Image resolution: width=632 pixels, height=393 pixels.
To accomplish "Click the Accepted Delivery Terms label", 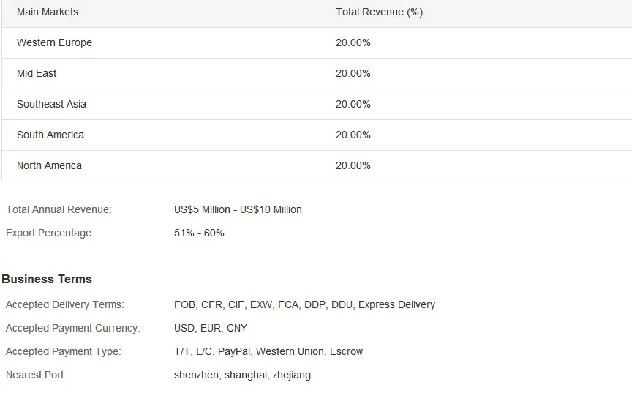I will (65, 304).
